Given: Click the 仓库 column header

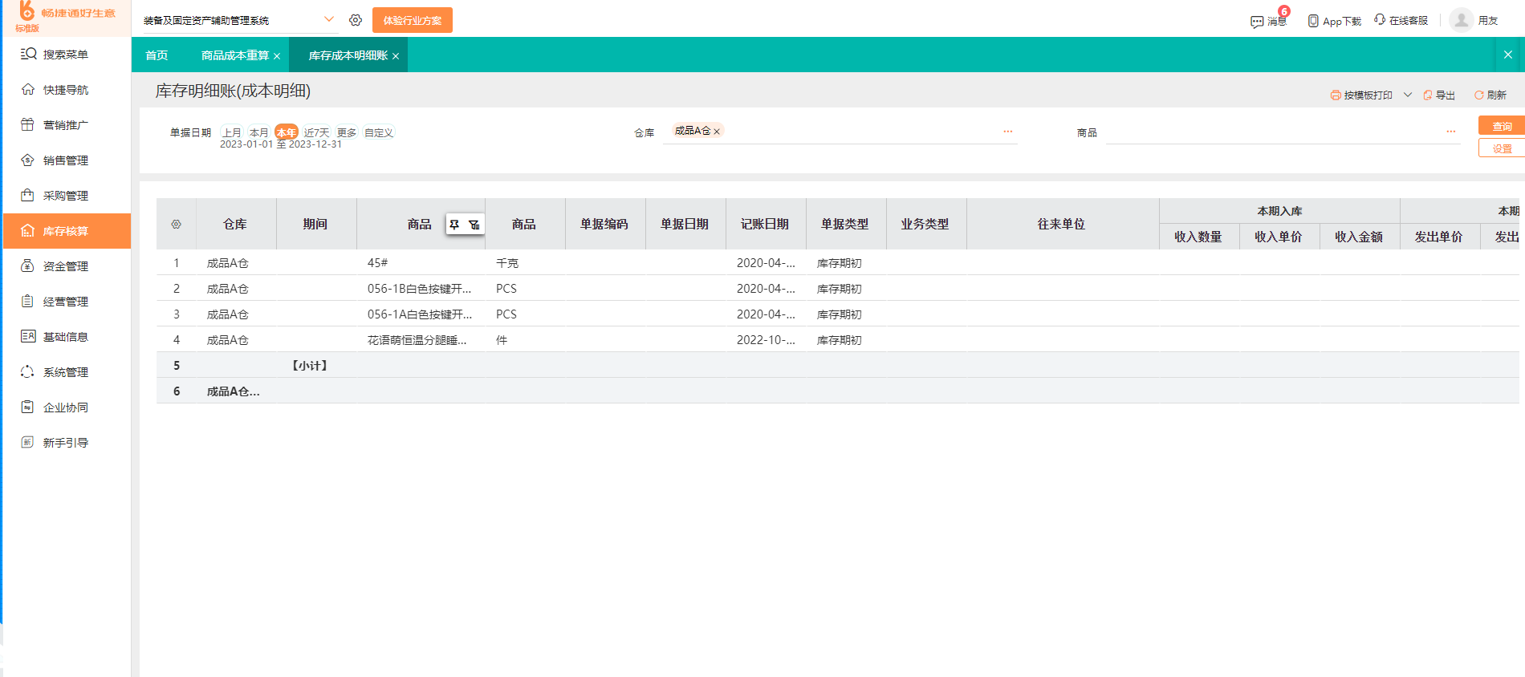Looking at the screenshot, I should 235,224.
